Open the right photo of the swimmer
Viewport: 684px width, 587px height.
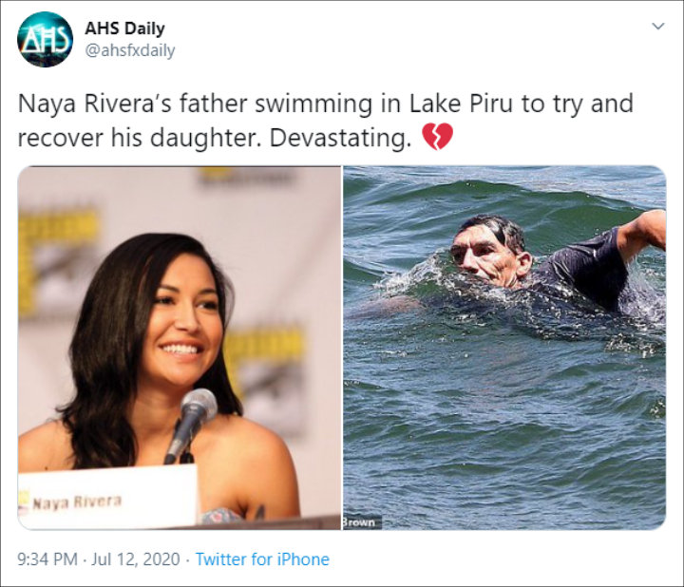pos(504,348)
